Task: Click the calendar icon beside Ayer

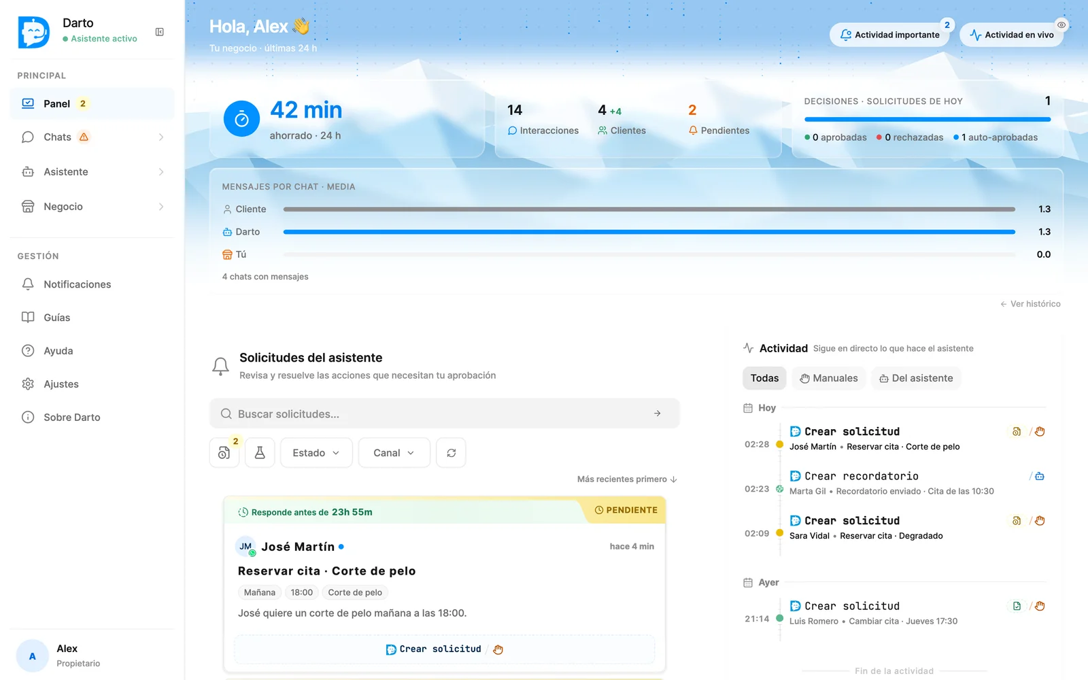Action: coord(748,583)
